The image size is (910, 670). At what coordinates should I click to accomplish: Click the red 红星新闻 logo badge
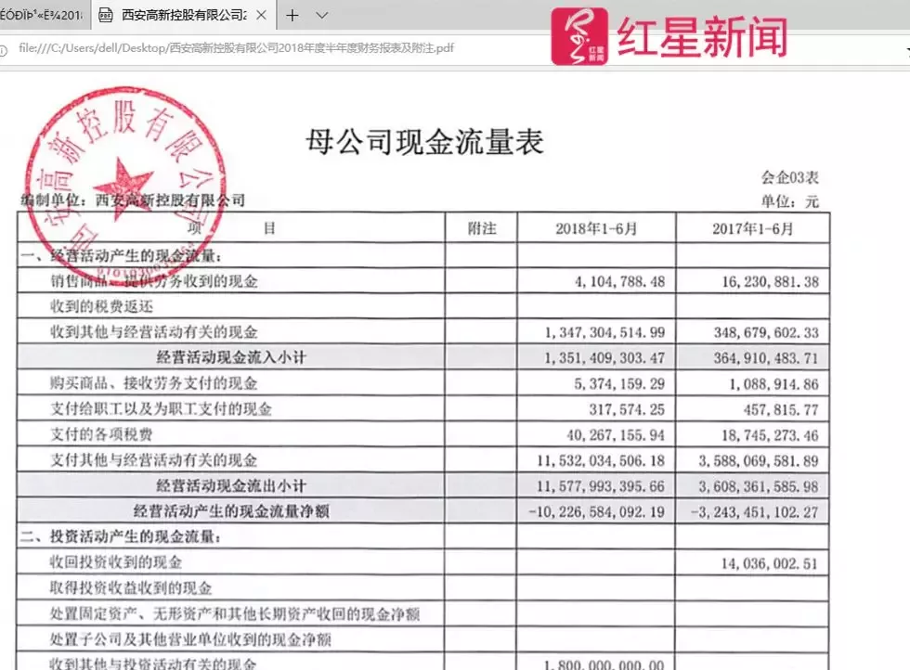[x=578, y=37]
